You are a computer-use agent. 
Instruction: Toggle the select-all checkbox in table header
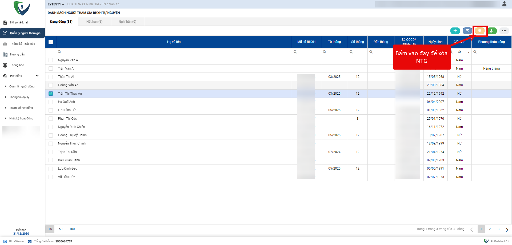51,42
